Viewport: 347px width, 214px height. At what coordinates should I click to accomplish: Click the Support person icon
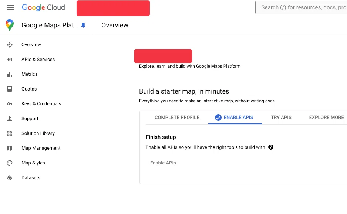(10, 119)
